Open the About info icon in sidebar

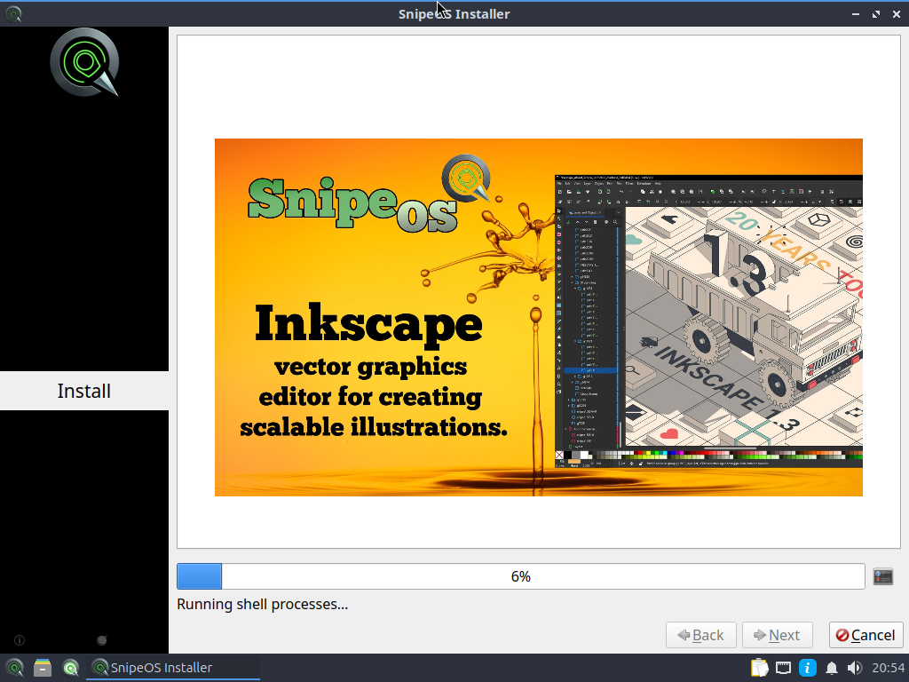[x=20, y=640]
